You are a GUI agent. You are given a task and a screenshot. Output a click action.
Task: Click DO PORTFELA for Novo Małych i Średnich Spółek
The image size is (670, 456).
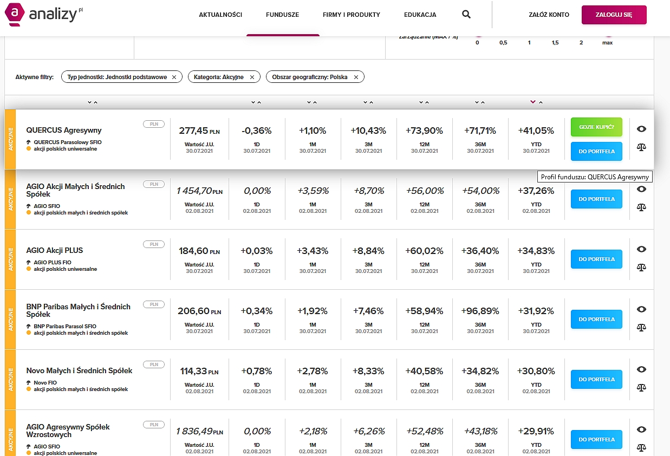click(596, 379)
